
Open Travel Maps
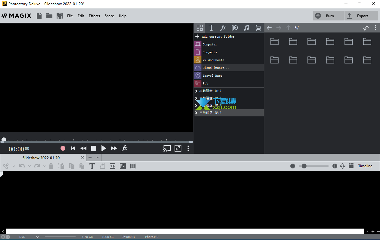click(229, 75)
